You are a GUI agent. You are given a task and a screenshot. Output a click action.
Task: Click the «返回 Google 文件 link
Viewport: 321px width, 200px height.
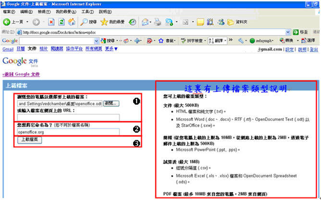pos(21,74)
